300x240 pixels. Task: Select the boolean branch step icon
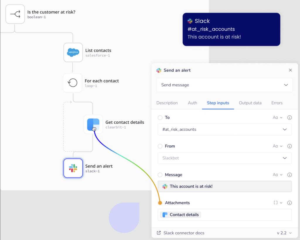tap(15, 14)
